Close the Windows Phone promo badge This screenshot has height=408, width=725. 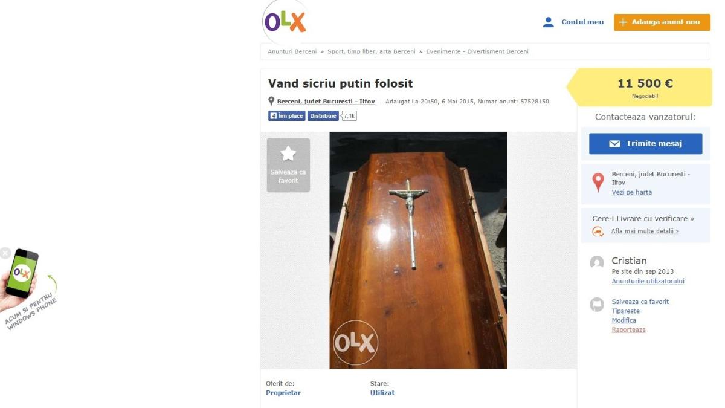pos(5,253)
